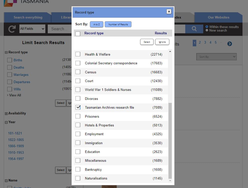Open the Our Websites tab
This screenshot has height=188, width=248.
coord(218,18)
